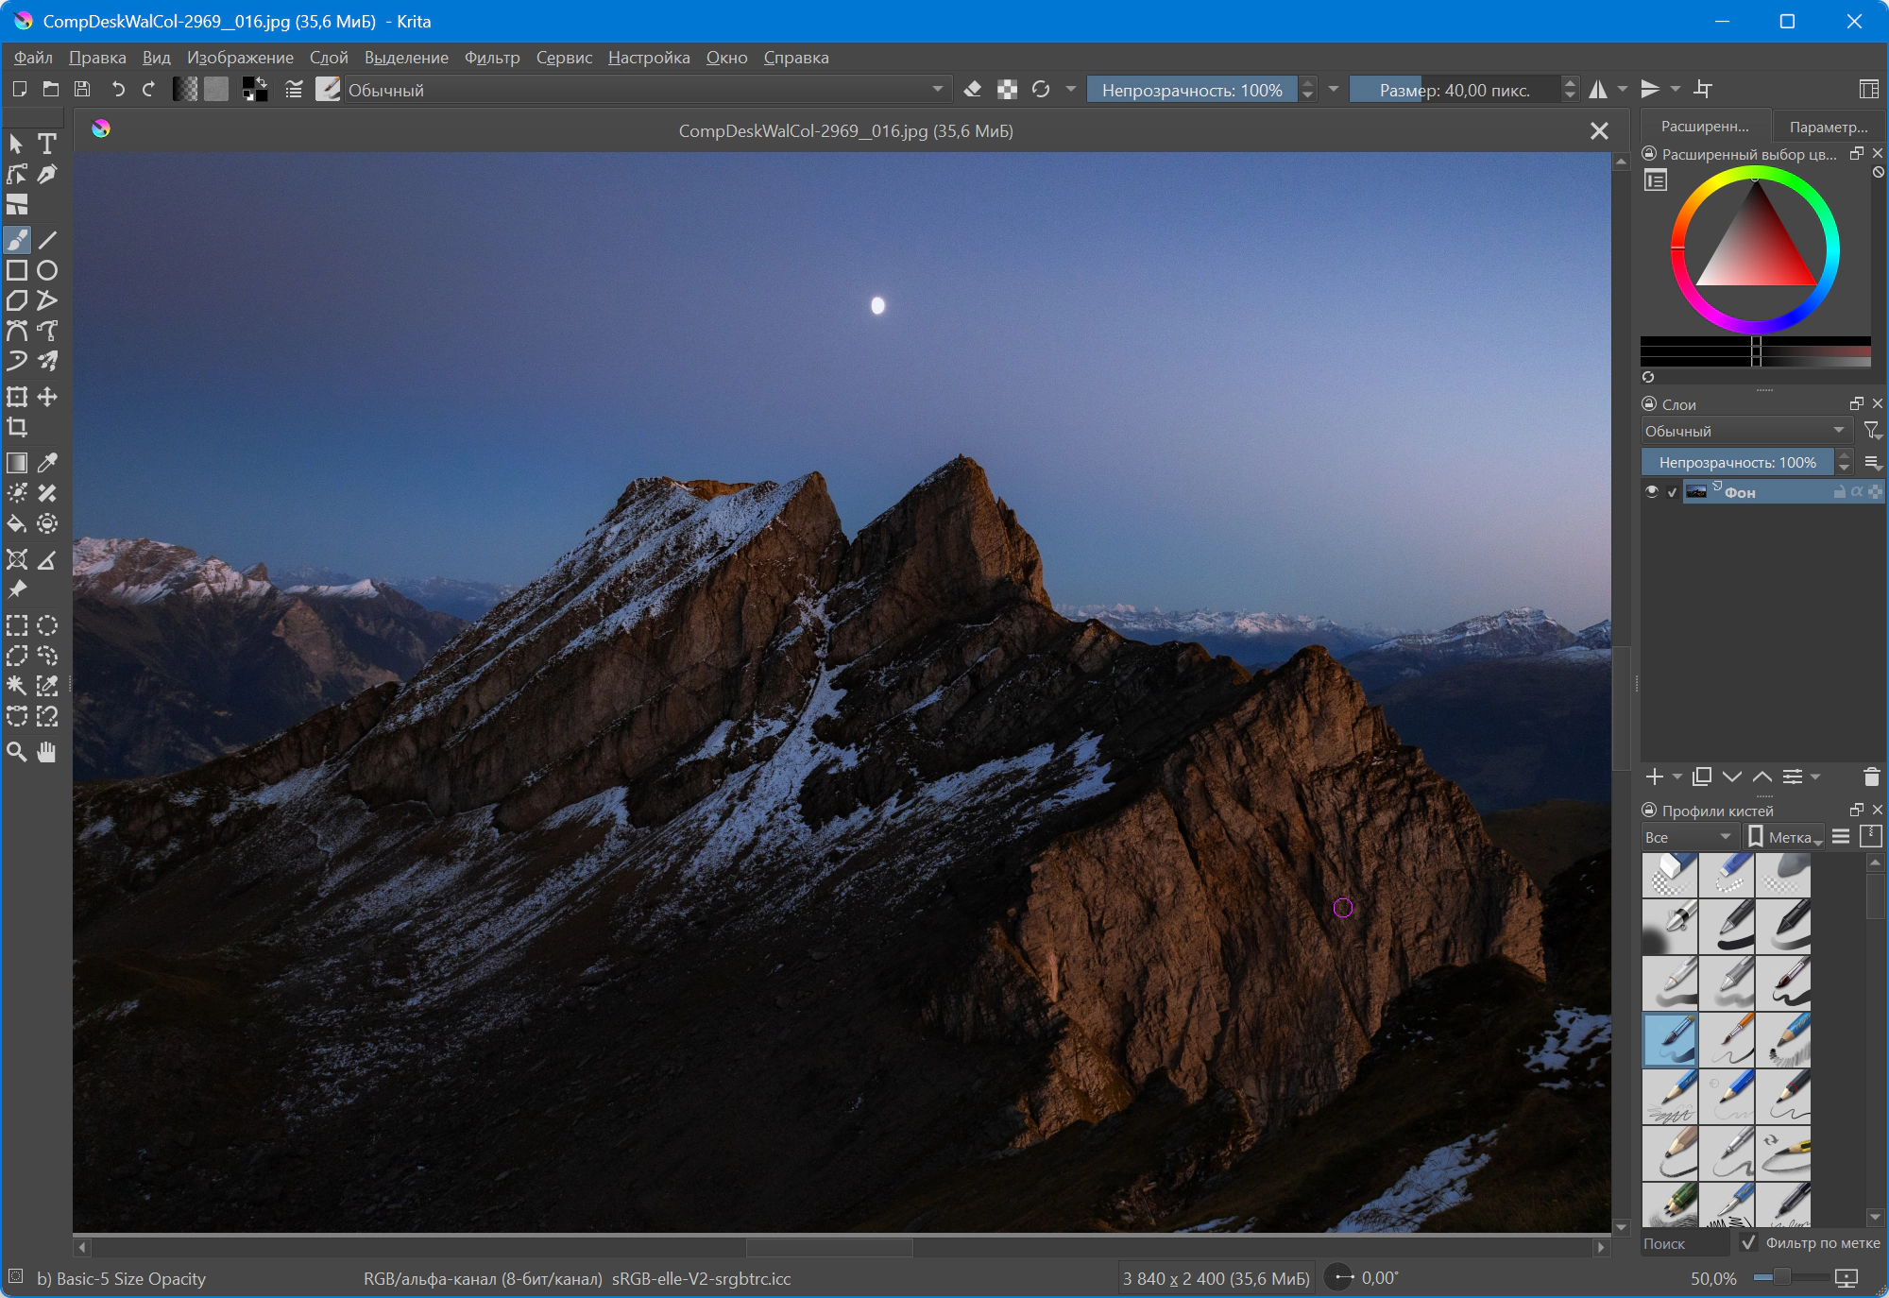
Task: Toggle horizontal mirror tool
Action: tap(1598, 89)
